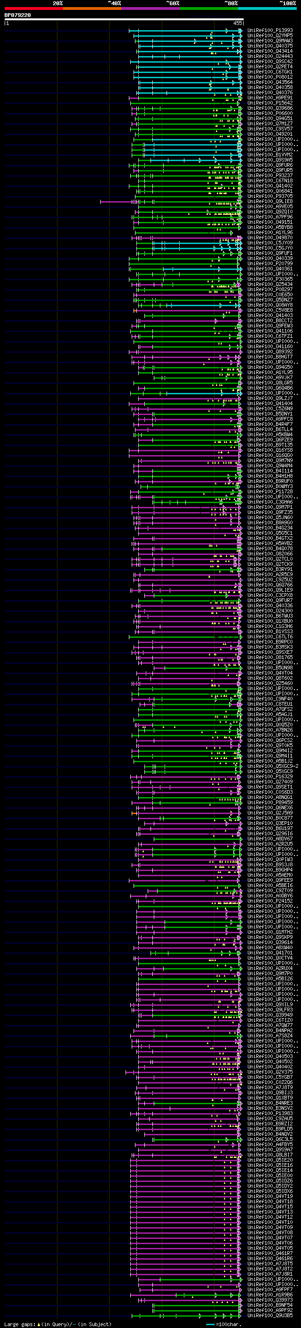This screenshot has width=301, height=1328.
Task: Click the '=100char.' scale legend
Action: [x=223, y=1324]
